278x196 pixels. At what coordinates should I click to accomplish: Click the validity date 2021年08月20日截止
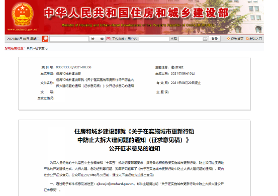(x=186, y=83)
